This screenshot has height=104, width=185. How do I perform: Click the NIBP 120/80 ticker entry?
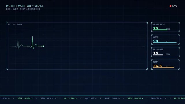112,99
